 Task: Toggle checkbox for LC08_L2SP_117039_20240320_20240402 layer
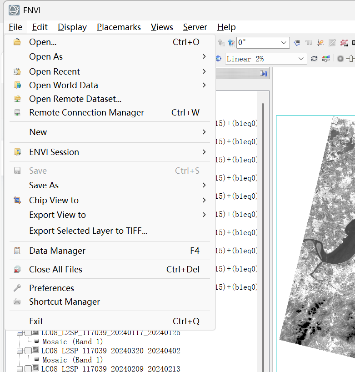coord(28,351)
